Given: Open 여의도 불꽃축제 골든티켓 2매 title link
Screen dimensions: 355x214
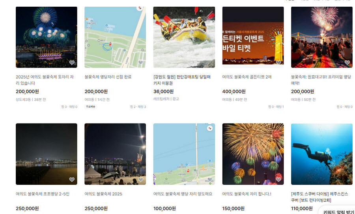Looking at the screenshot, I should point(247,77).
